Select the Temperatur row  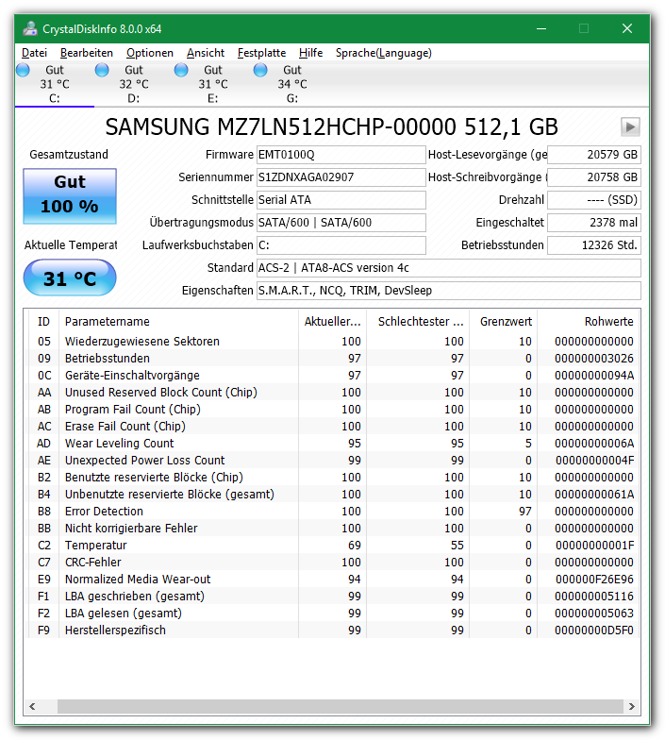point(334,546)
